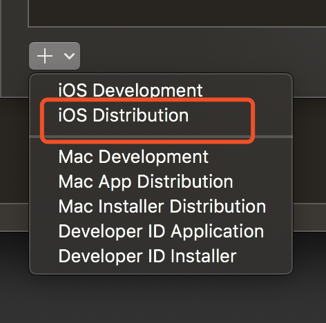
Task: Select iOS Development from the popup menu
Action: coord(131,90)
